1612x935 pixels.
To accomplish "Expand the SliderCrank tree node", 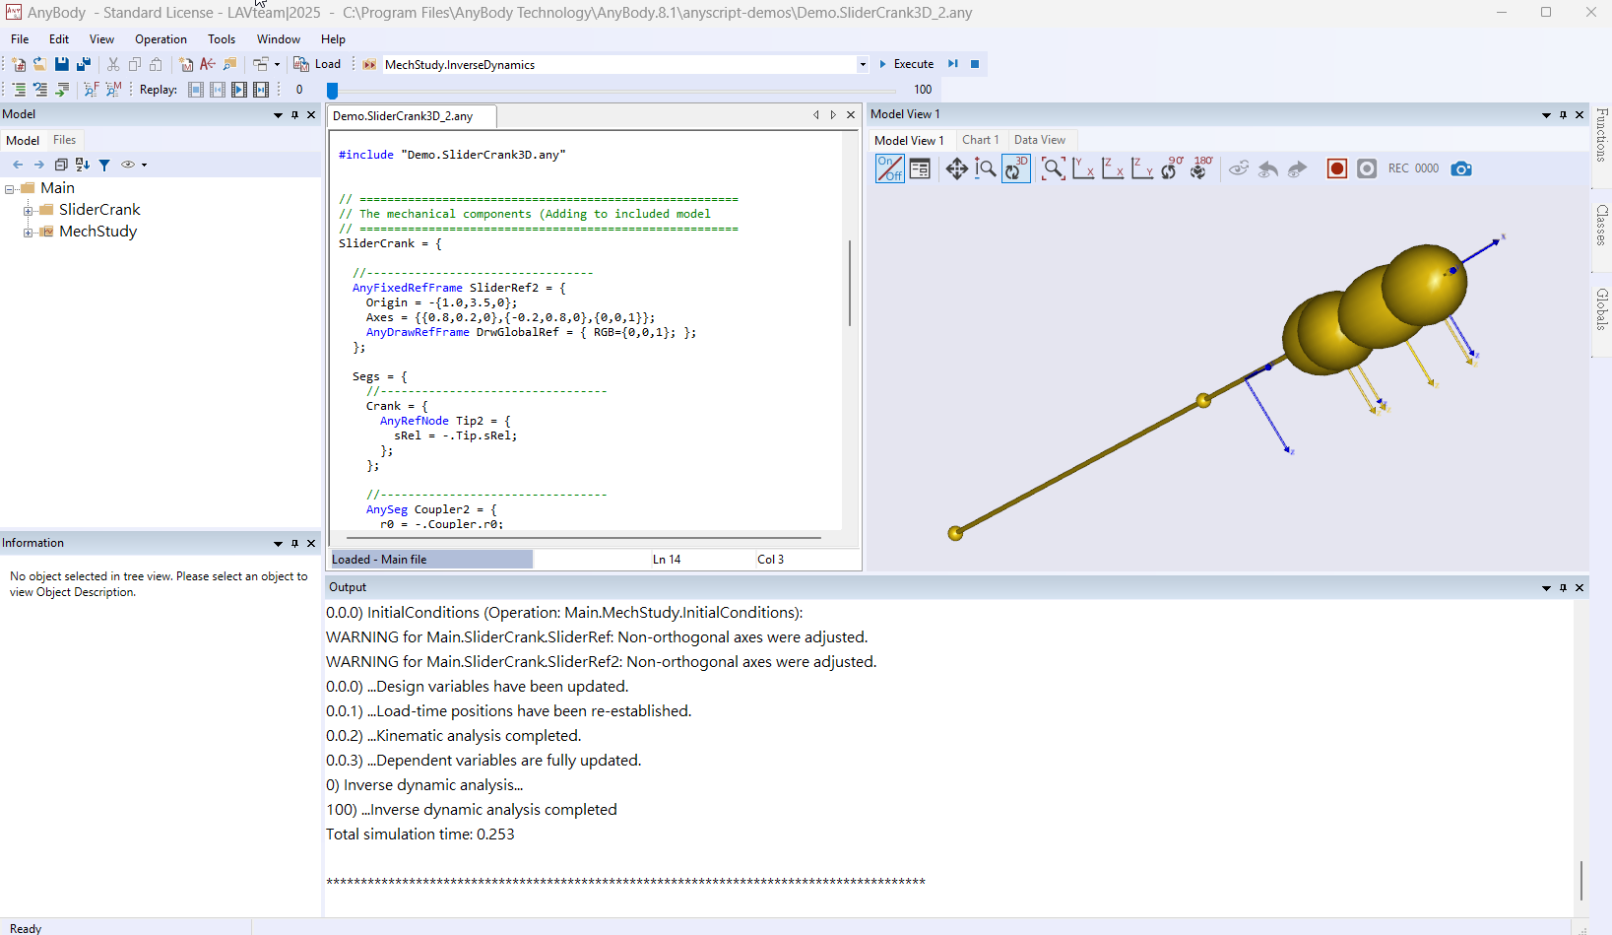I will 29,210.
